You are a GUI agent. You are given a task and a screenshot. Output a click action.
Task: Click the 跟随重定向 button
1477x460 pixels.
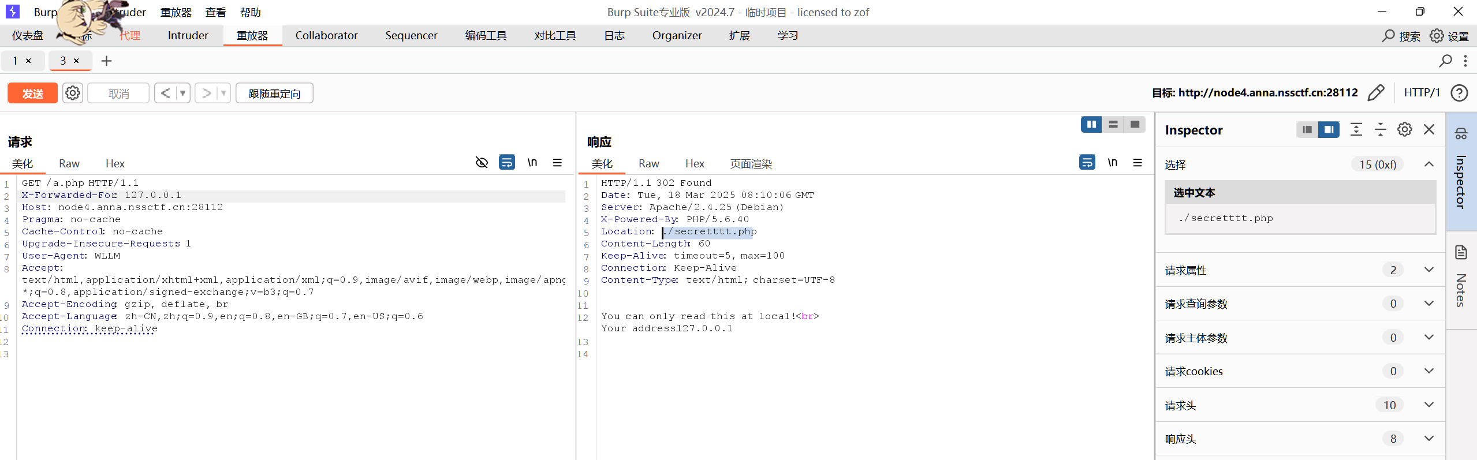pos(274,94)
